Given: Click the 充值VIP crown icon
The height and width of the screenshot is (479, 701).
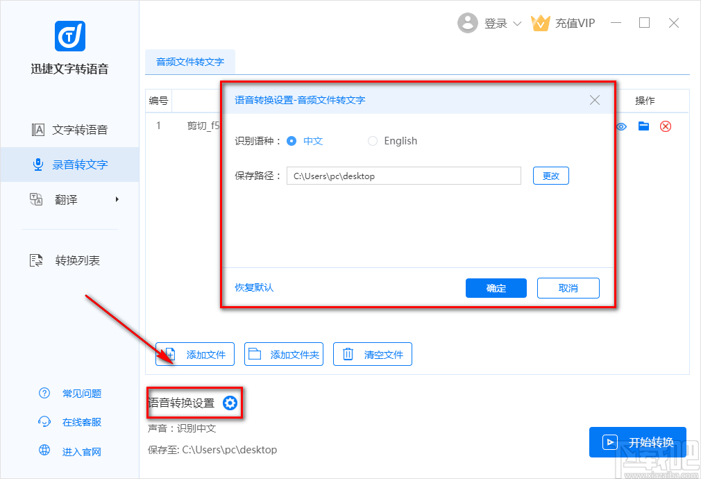Looking at the screenshot, I should coord(541,22).
